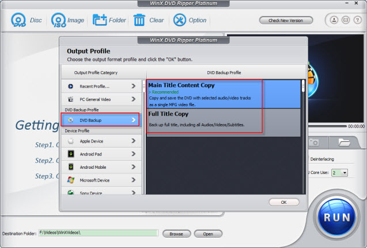
Task: Click the Browse button
Action: pos(176,234)
